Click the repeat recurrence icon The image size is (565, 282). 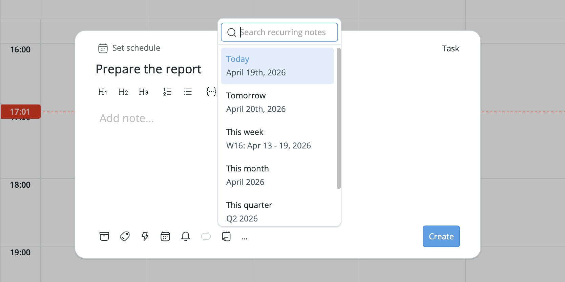pos(206,236)
